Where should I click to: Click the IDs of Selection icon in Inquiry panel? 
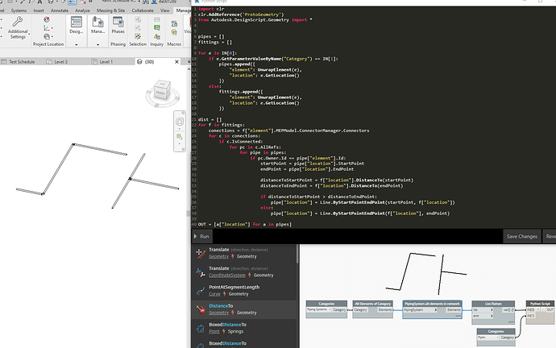pos(157,19)
